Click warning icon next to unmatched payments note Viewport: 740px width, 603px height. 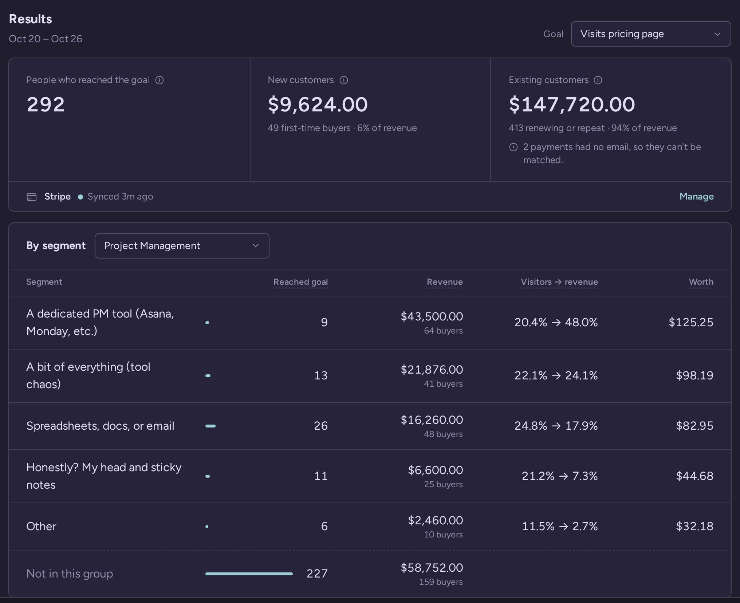pos(513,147)
